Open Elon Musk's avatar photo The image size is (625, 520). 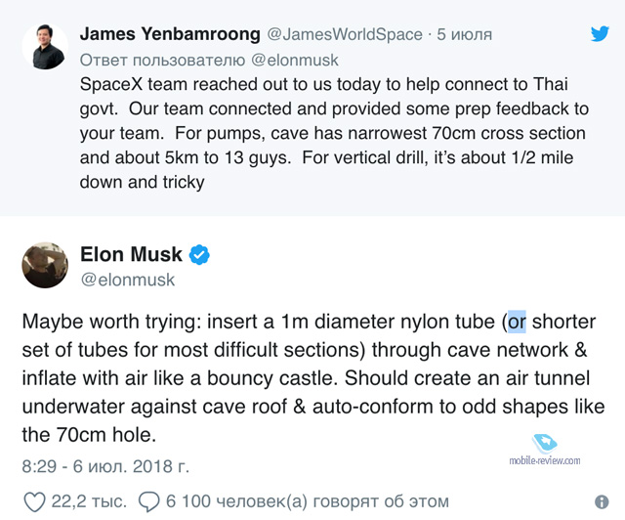(x=45, y=265)
